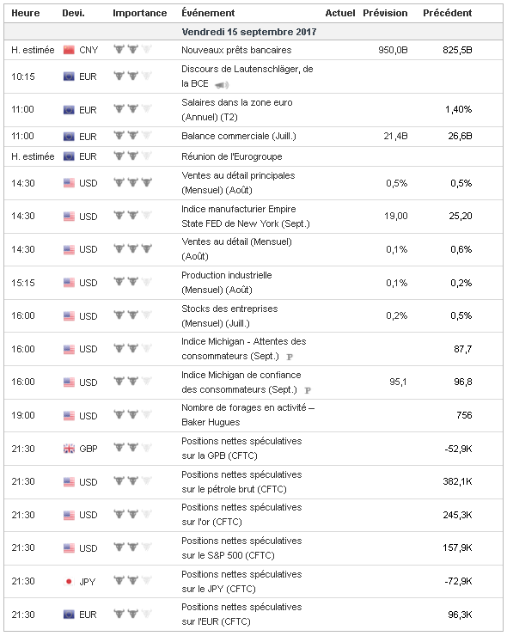The height and width of the screenshot is (636, 507).
Task: Click the Événement column header
Action: 208,13
